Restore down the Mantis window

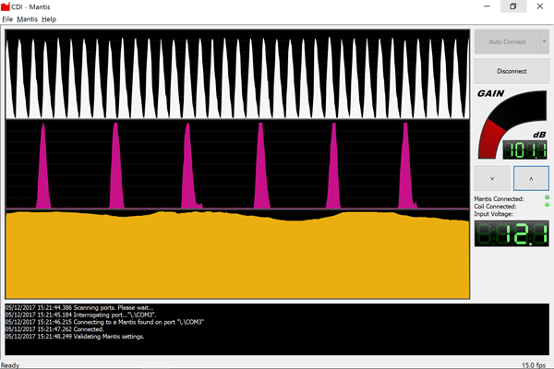click(x=512, y=6)
